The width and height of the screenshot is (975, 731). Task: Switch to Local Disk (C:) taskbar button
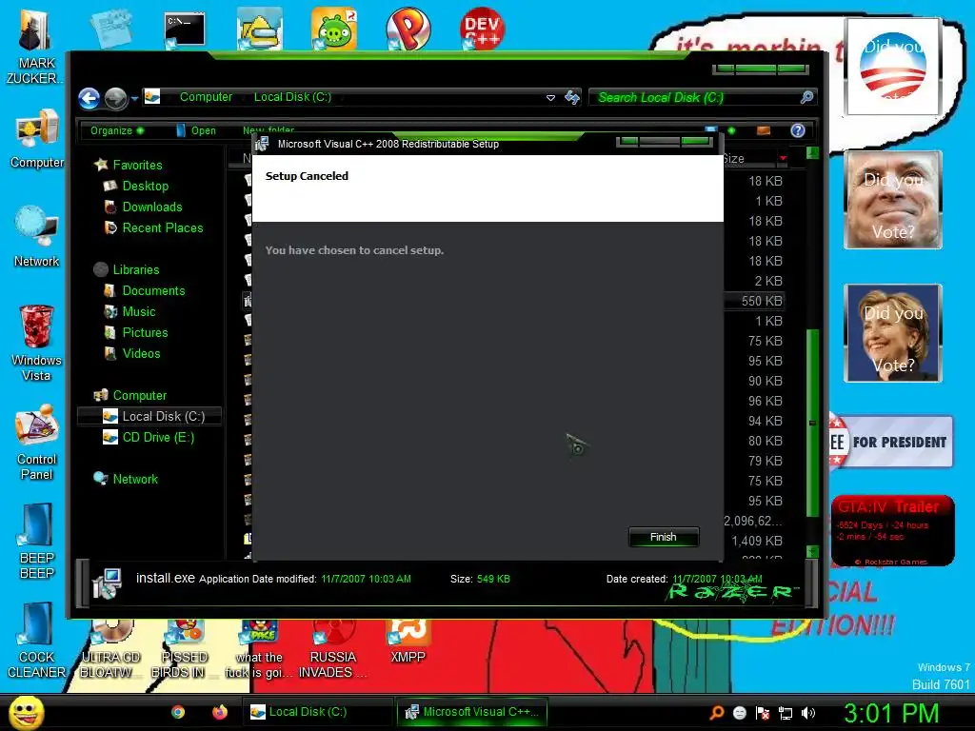(x=317, y=712)
